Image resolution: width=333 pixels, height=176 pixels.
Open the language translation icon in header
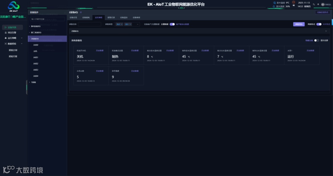(x=314, y=4)
